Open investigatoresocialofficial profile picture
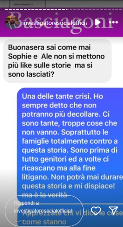 click(x=12, y=22)
